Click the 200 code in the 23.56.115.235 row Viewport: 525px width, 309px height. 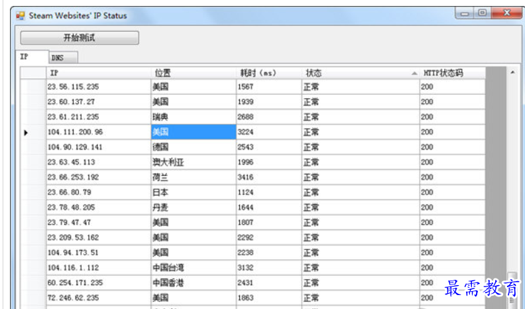(x=452, y=87)
